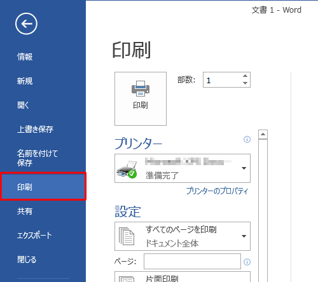Screen dimensions: 318x282
Task: Open the 新規 backstage tab
Action: [25, 81]
